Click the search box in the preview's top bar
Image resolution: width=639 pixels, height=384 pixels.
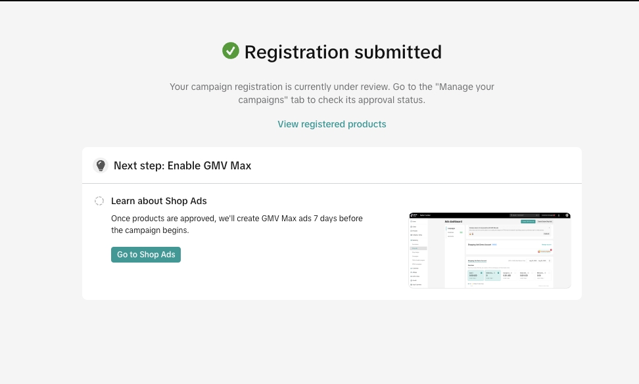[x=523, y=215]
